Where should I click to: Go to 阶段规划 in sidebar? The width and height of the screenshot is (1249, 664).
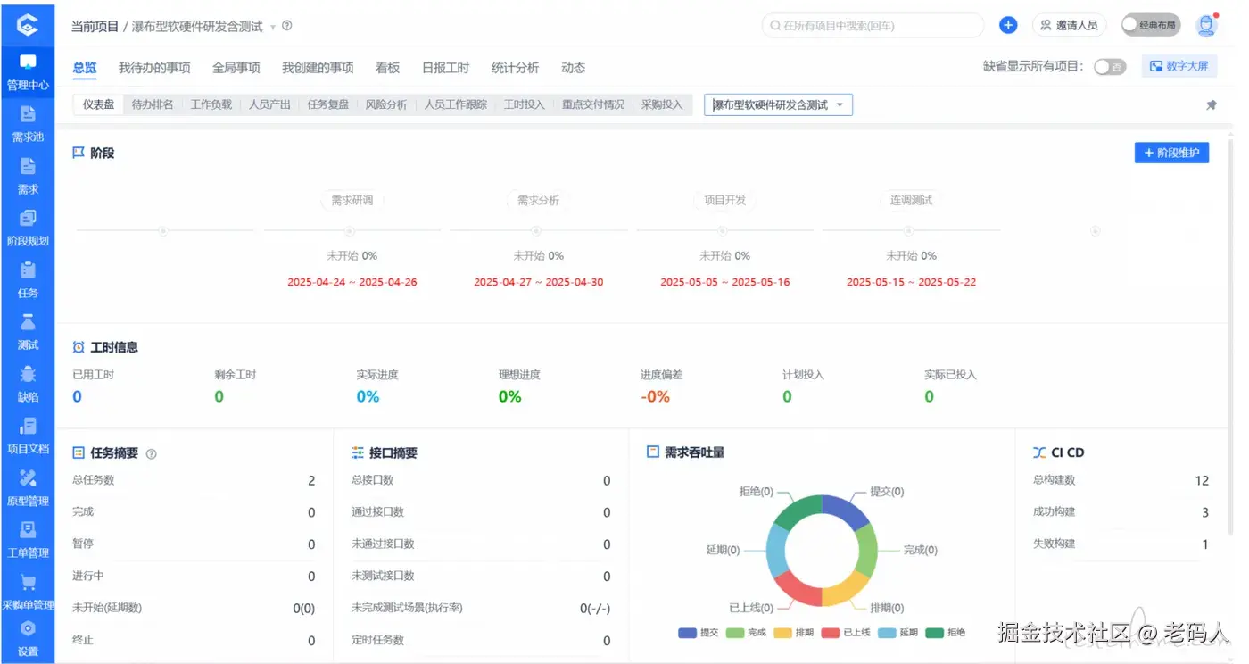(x=28, y=228)
